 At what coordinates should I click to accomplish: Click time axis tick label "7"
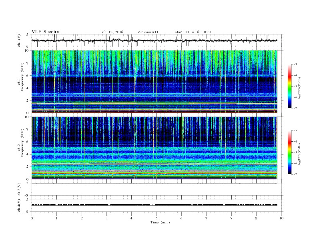click(x=207, y=218)
